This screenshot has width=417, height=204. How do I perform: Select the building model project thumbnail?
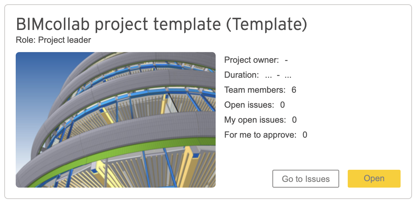coord(116,120)
